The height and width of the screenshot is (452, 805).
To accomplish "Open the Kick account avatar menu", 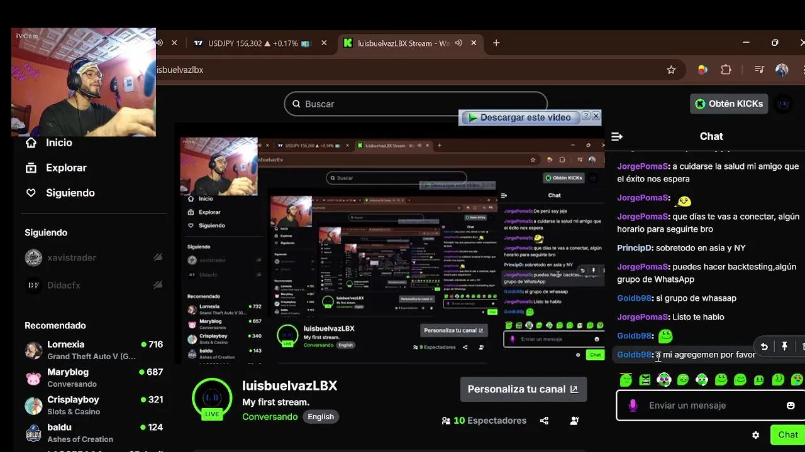I will click(x=783, y=104).
